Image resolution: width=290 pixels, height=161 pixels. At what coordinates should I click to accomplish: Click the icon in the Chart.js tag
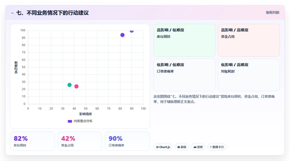tap(157, 147)
